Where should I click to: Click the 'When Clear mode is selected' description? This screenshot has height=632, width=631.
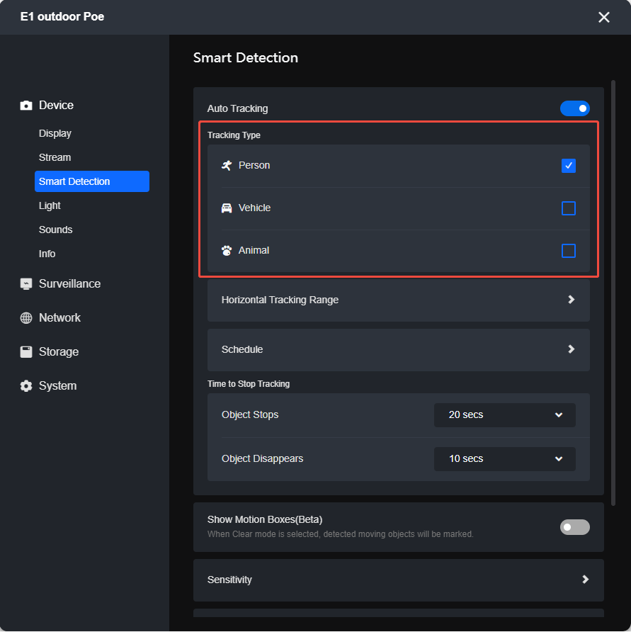340,534
